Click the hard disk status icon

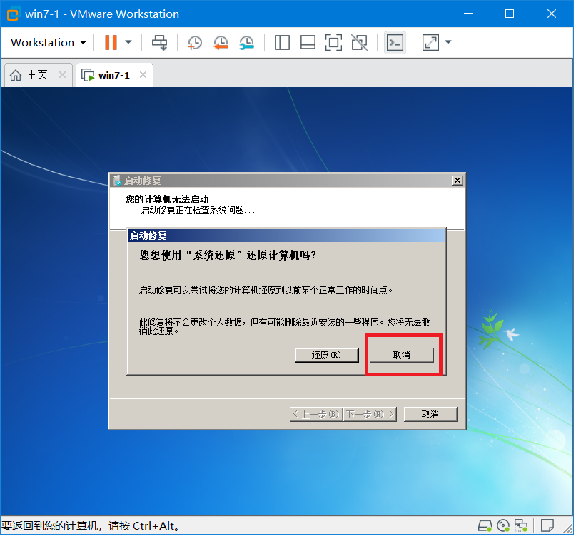pyautogui.click(x=485, y=527)
